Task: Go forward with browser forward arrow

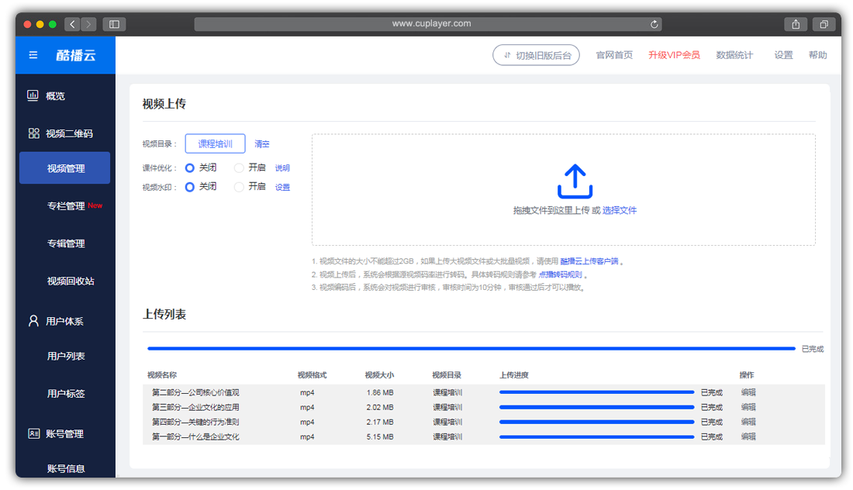Action: [x=88, y=24]
